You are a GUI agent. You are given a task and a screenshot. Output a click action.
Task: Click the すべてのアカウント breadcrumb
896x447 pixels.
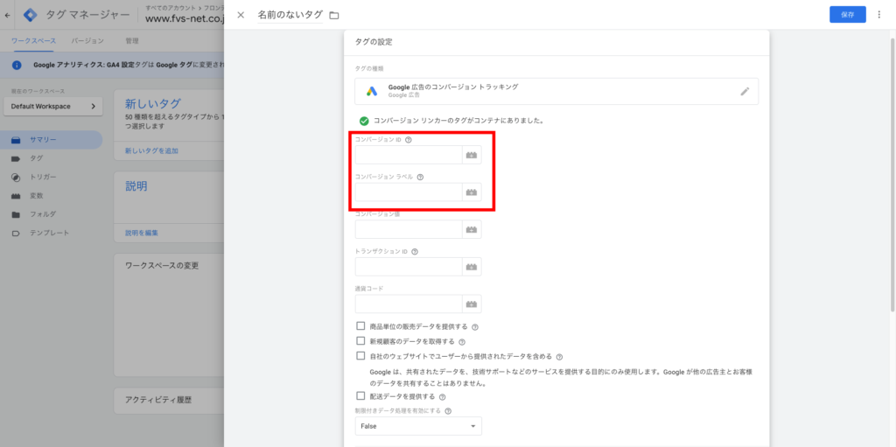coord(170,8)
